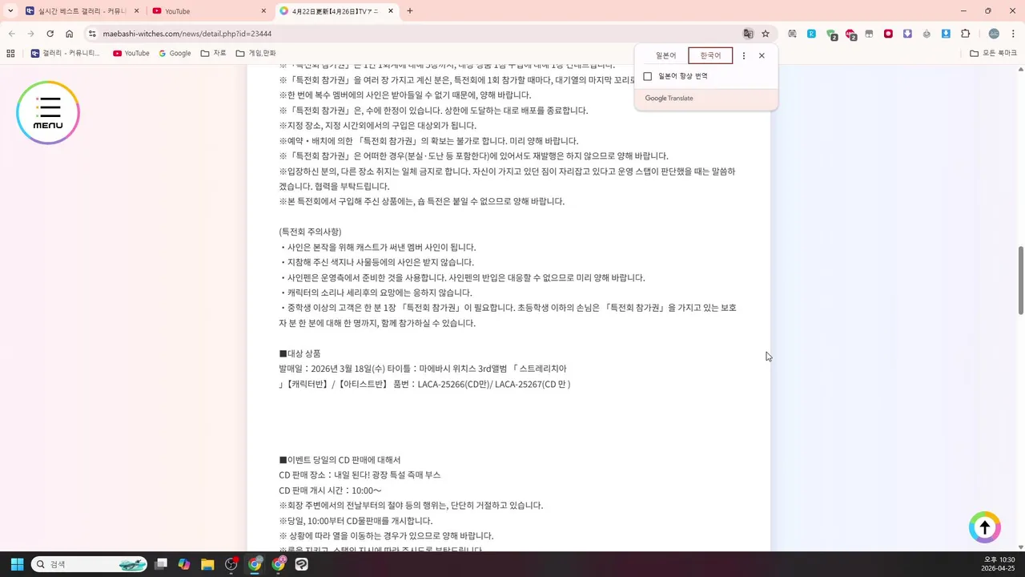1025x577 pixels.
Task: Click the red record-dot extension icon
Action: pos(888,34)
